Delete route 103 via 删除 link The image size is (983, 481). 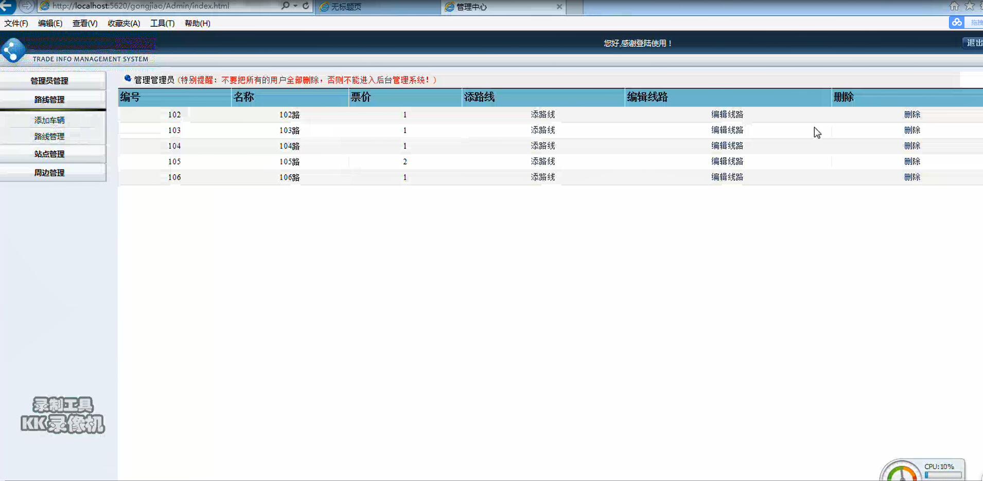912,130
